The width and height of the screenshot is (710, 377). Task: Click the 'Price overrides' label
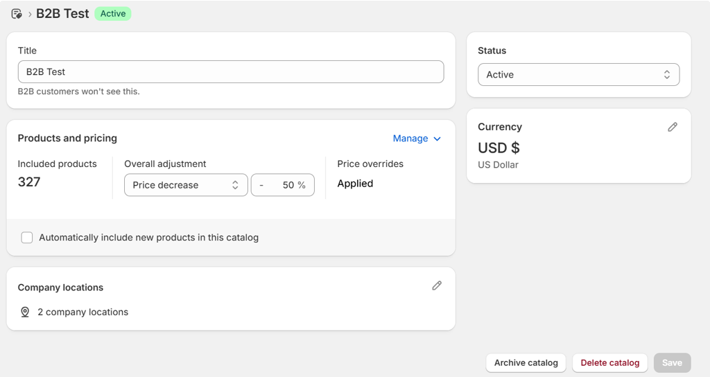point(370,164)
